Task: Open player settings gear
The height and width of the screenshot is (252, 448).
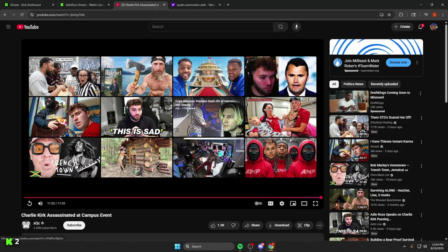Action: [282, 203]
